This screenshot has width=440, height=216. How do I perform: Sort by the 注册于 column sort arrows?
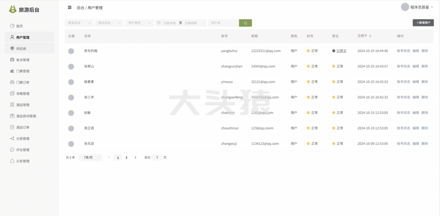370,36
